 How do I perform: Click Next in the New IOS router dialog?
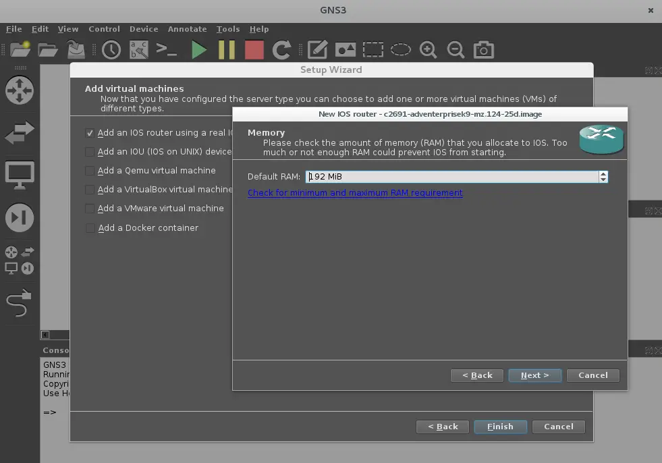pos(535,375)
